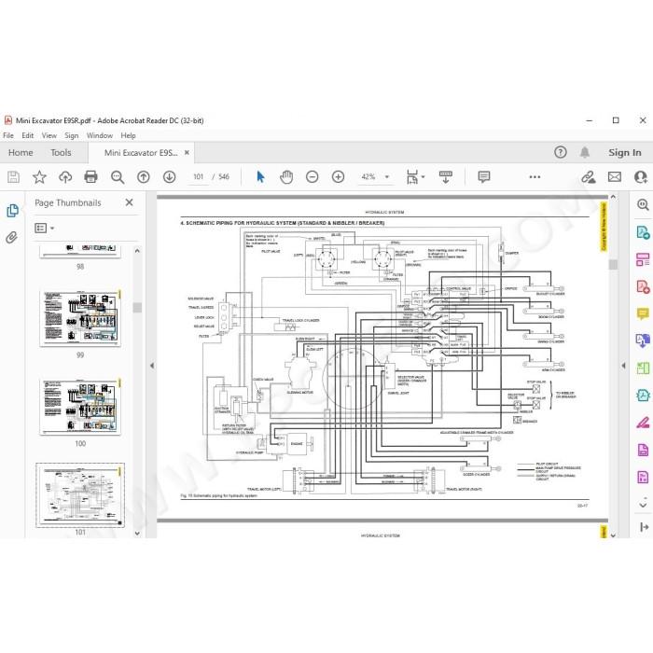The width and height of the screenshot is (653, 653).
Task: Click thumbnail panel scroll up arrow
Action: point(137,251)
